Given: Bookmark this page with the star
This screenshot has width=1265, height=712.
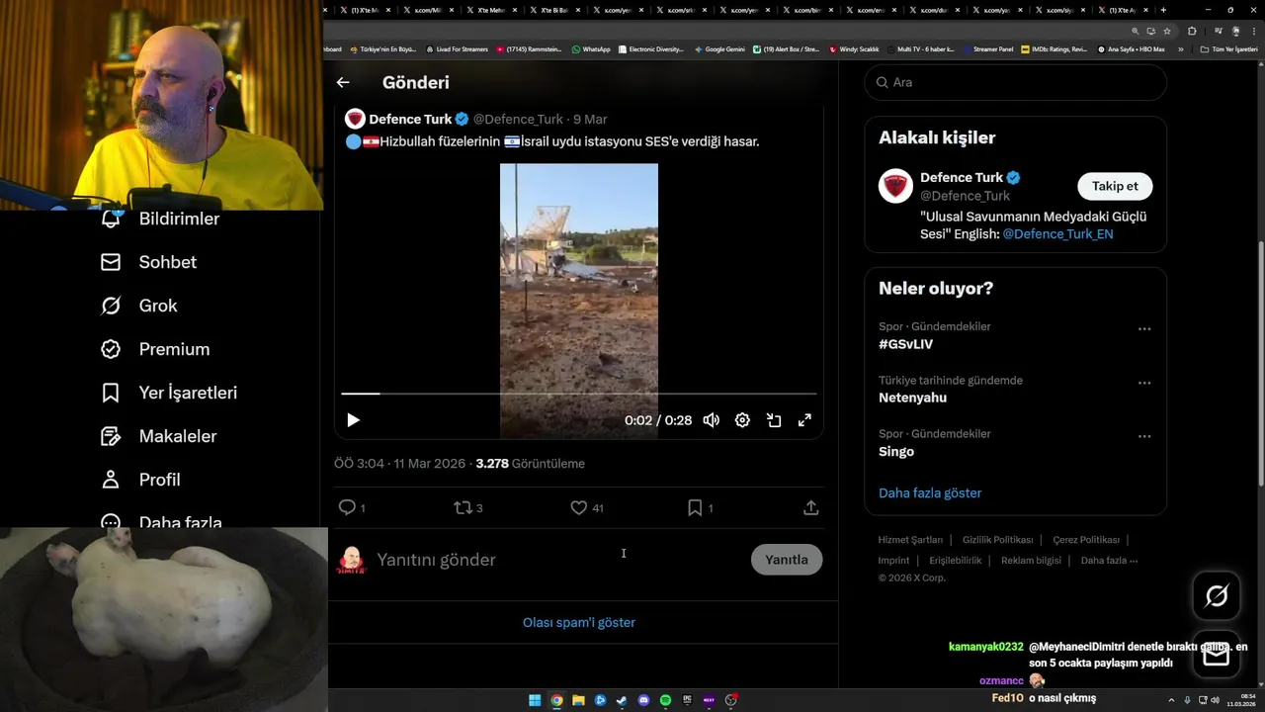Looking at the screenshot, I should [1167, 31].
